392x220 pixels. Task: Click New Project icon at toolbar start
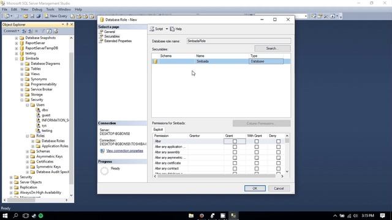pos(7,16)
